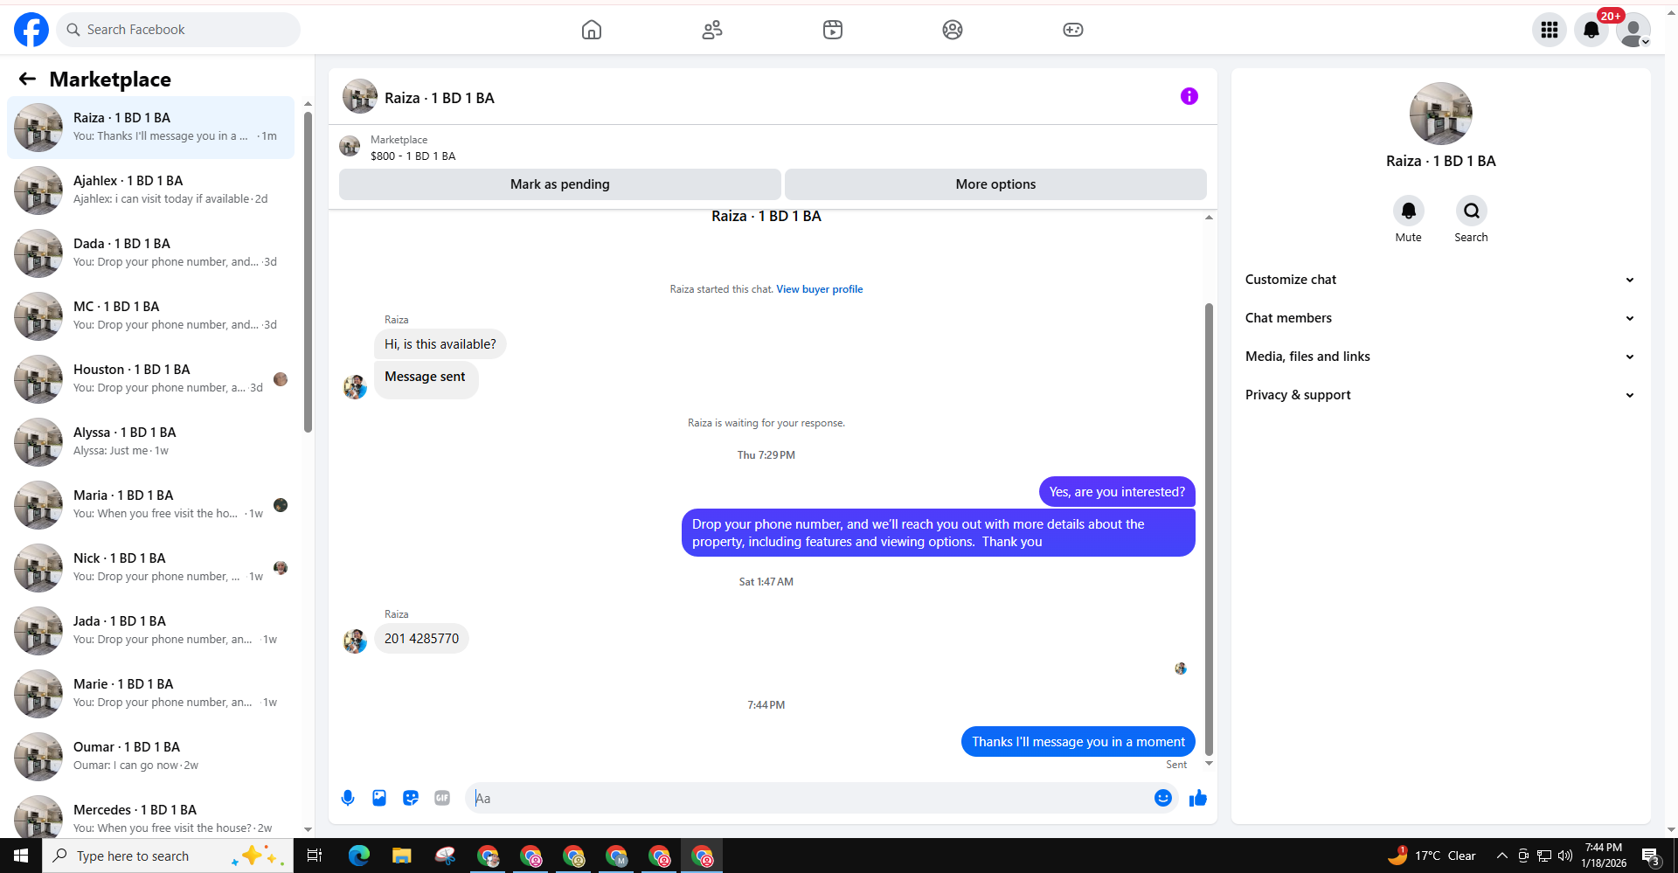Screen dimensions: 1678x873
Task: Open Task View on the taskbar
Action: (315, 856)
